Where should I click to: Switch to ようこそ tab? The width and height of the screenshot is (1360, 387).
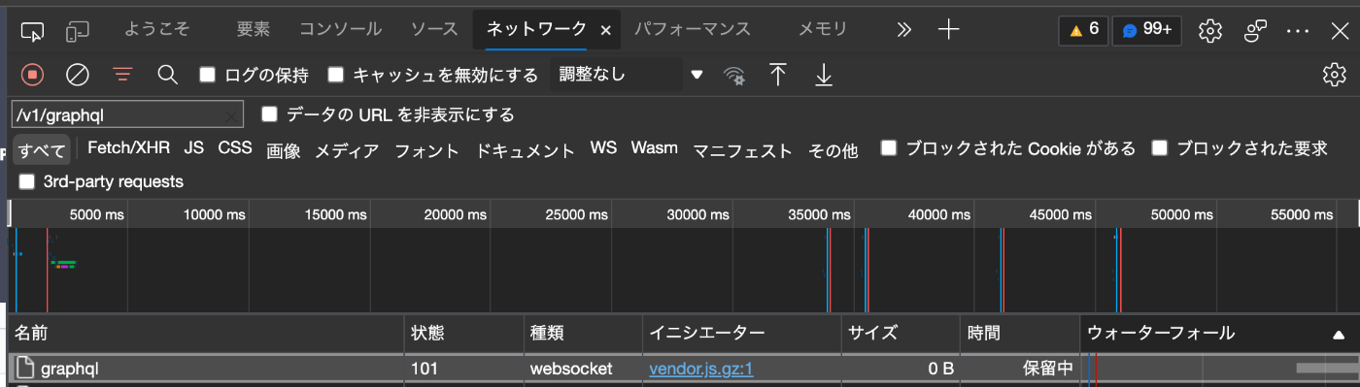pos(156,29)
